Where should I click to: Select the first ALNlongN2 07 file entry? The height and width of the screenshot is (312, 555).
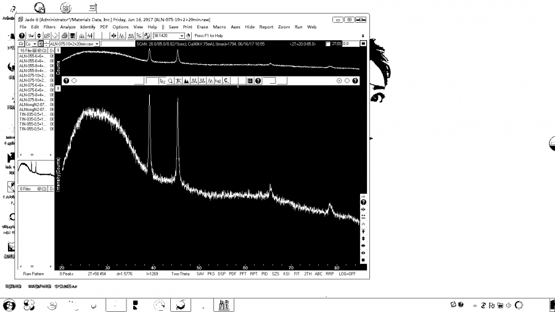click(33, 105)
